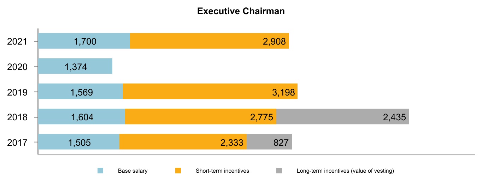
Task: Select the Long-term incentives (value of vesting) label
Action: (345, 171)
